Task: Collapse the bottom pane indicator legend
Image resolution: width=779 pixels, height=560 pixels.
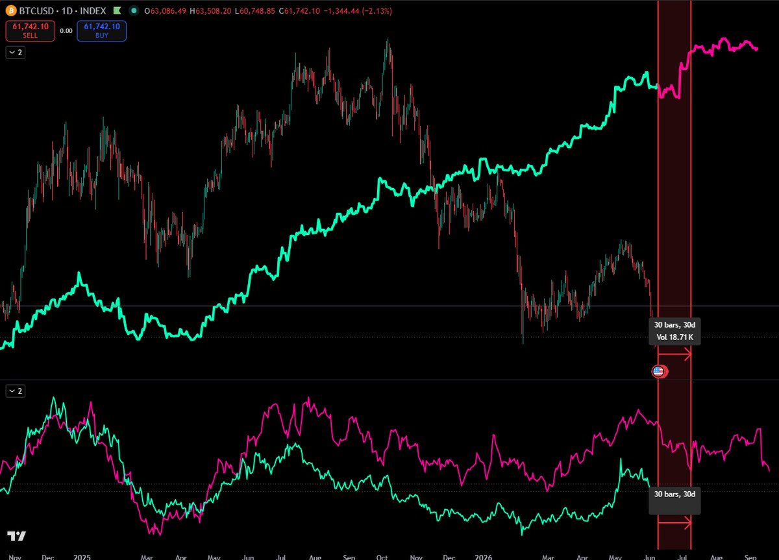Action: pos(16,391)
